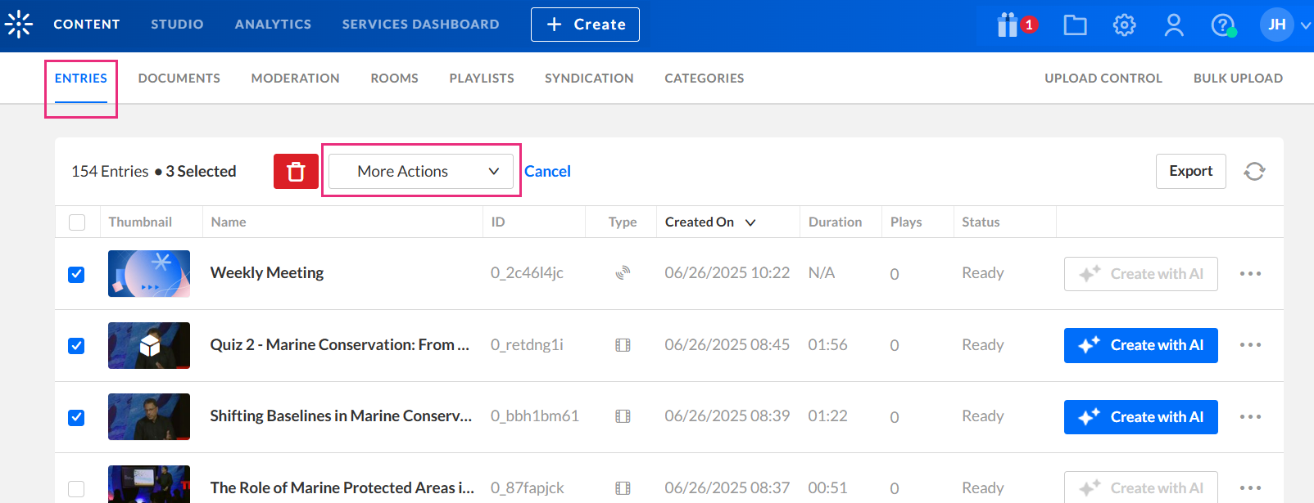Click entry ID 0_bbh1bm61
Image resolution: width=1314 pixels, height=503 pixels.
click(x=535, y=416)
